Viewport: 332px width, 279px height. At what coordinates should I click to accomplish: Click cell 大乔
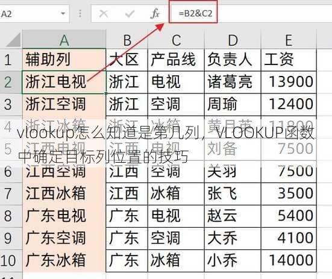click(x=233, y=239)
